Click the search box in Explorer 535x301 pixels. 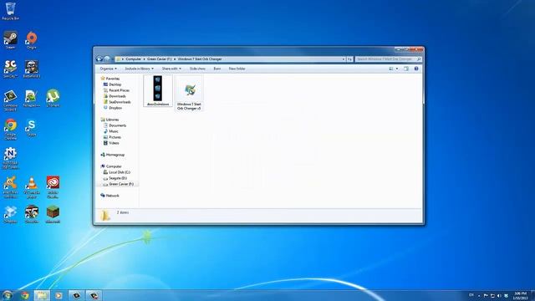388,59
